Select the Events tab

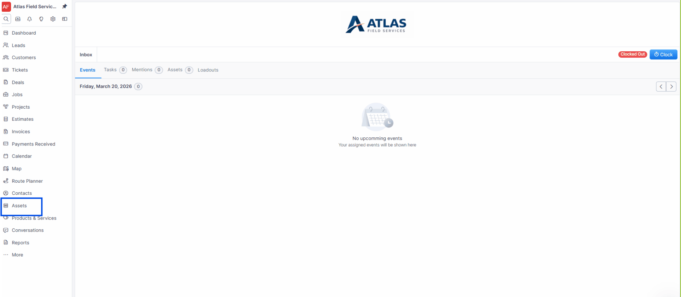click(88, 70)
